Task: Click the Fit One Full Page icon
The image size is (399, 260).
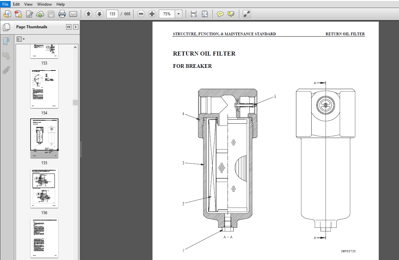Action: (x=205, y=14)
